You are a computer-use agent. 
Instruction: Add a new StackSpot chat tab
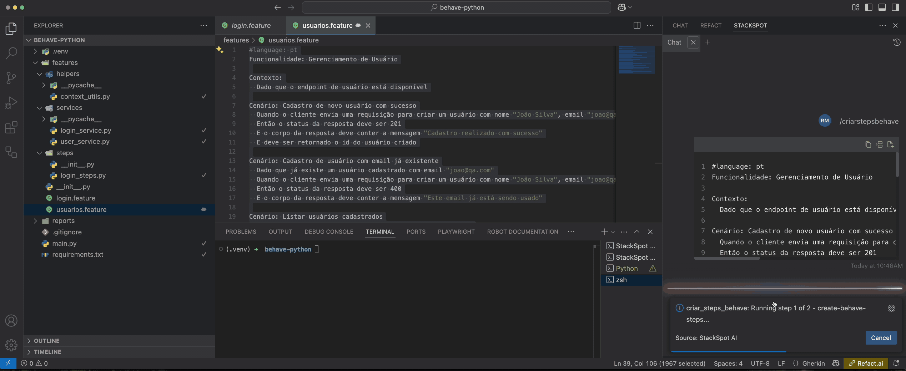click(707, 42)
